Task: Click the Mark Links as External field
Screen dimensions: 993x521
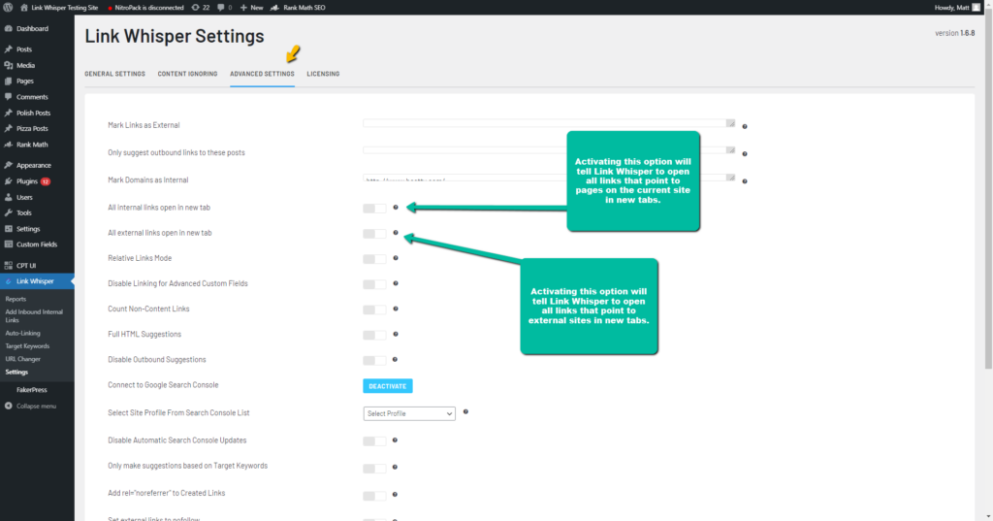Action: (x=549, y=123)
